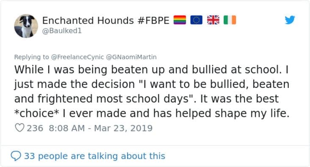Click the tweet body text
The image size is (310, 167).
pos(152,91)
